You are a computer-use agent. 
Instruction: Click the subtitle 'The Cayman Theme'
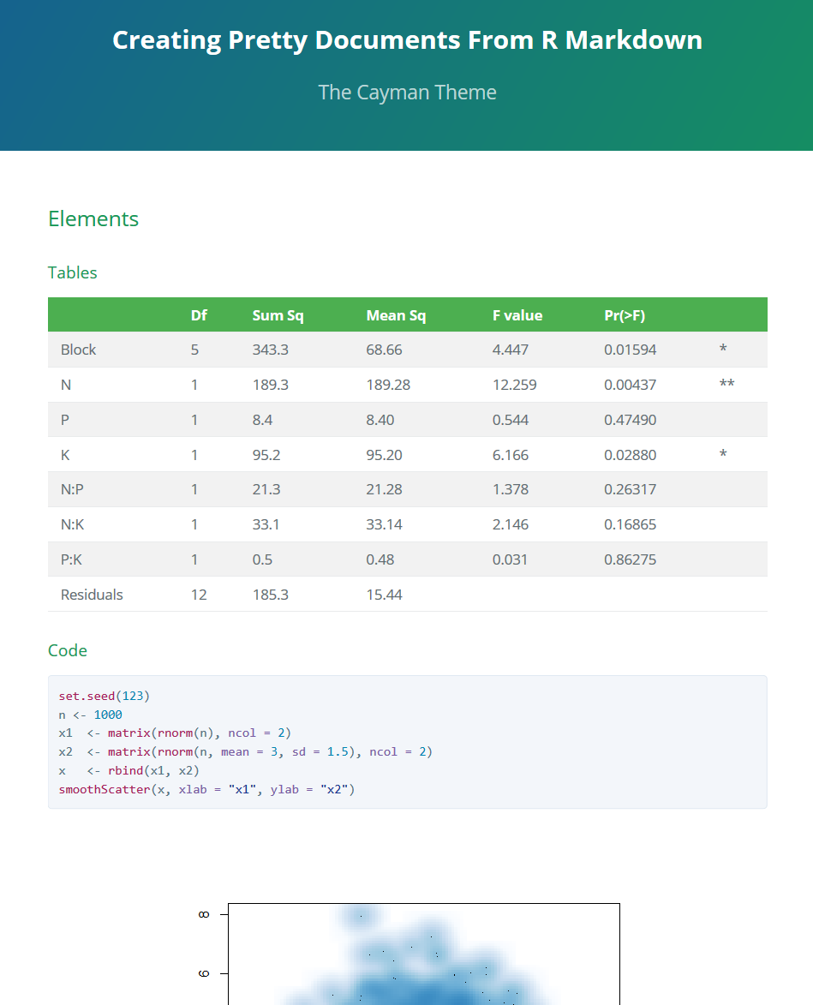pos(408,93)
